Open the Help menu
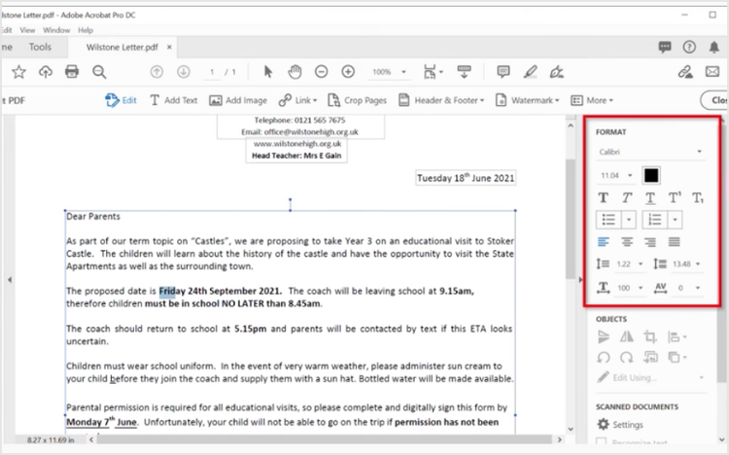Viewport: 729px width, 455px height. click(86, 30)
